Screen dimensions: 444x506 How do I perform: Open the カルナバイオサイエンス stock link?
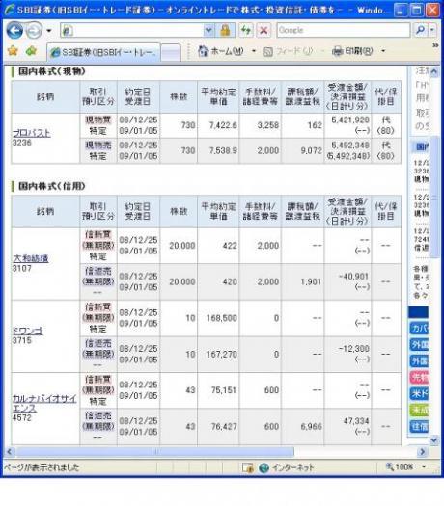click(x=44, y=404)
